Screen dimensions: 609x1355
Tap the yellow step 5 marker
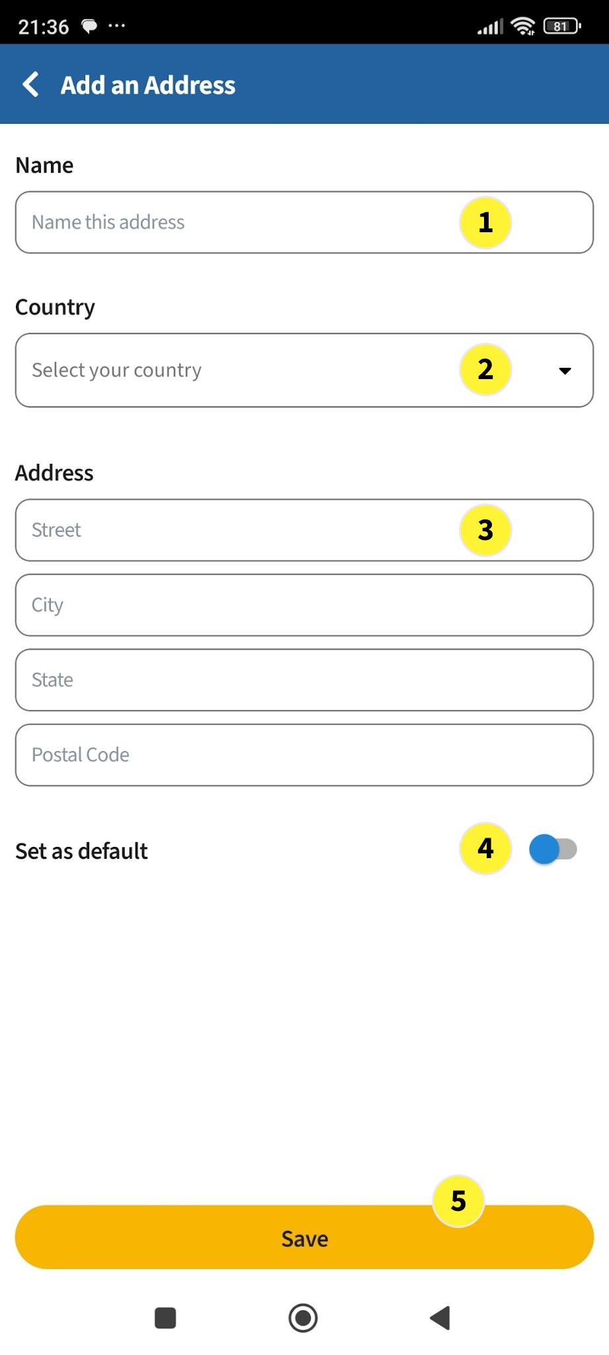click(458, 1201)
